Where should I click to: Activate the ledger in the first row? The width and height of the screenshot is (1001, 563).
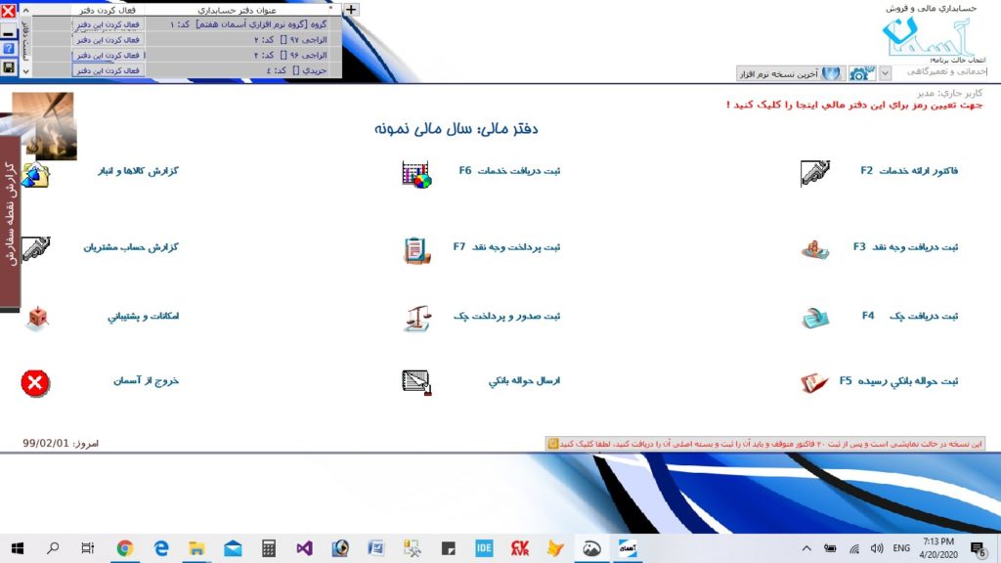(x=108, y=23)
